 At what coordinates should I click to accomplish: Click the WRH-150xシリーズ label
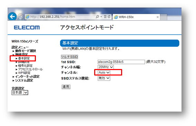click(25, 41)
